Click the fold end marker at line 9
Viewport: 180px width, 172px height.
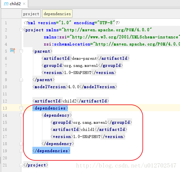pyautogui.click(x=21, y=80)
